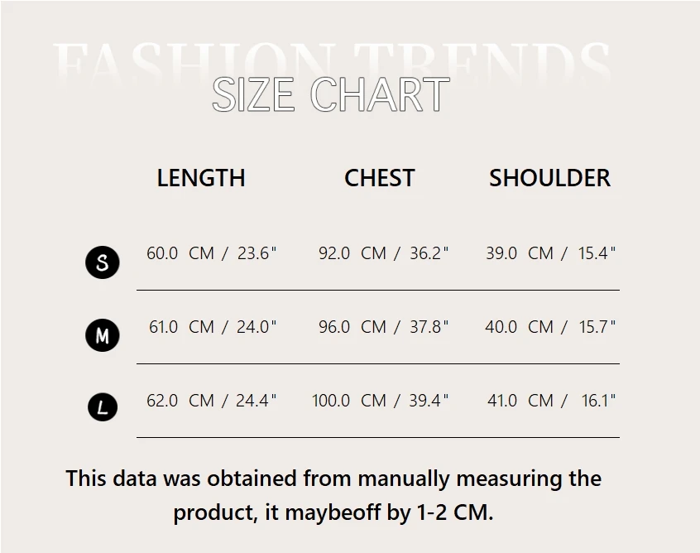
Task: Select the CHEST column header
Action: click(x=379, y=178)
